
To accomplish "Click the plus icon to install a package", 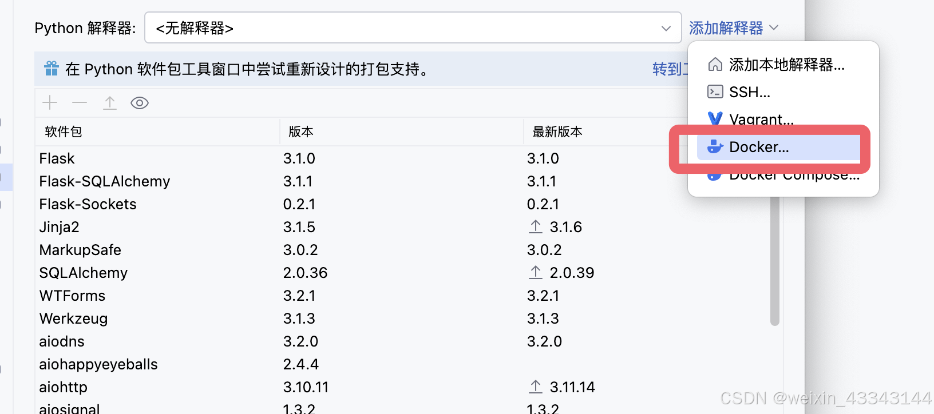I will pos(50,102).
